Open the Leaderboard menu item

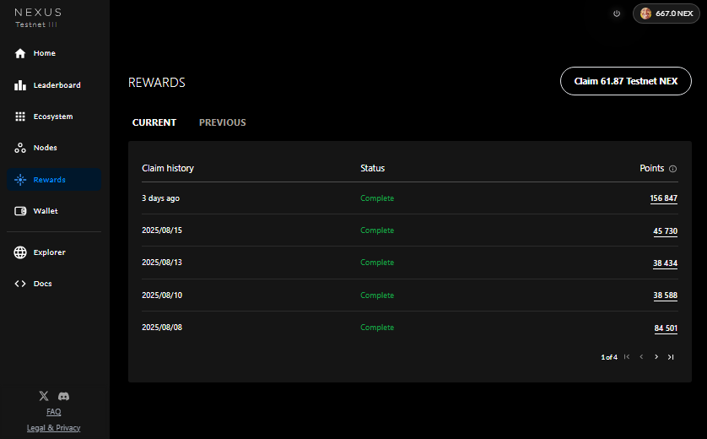54,85
